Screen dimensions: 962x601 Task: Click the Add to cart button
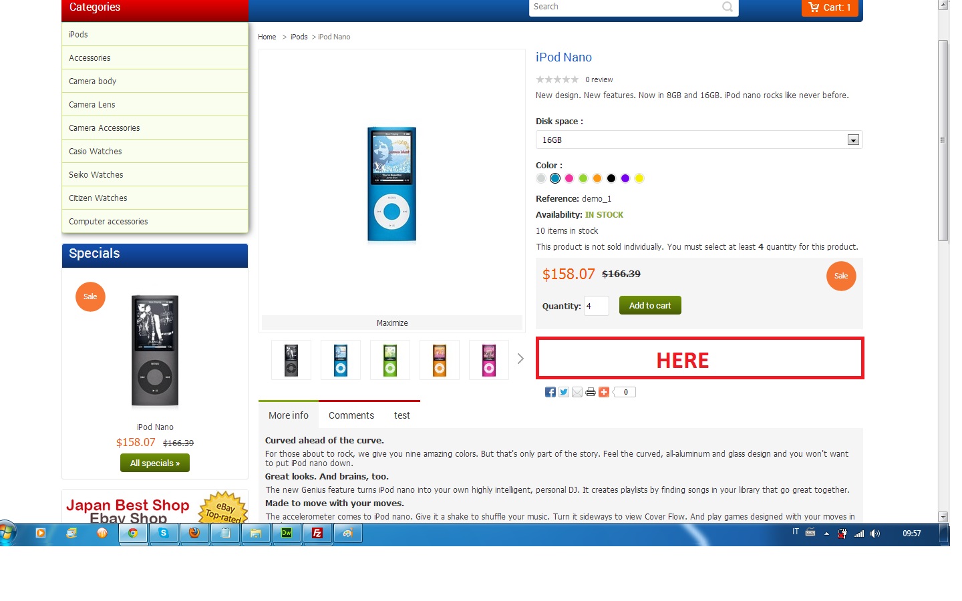[x=650, y=305]
